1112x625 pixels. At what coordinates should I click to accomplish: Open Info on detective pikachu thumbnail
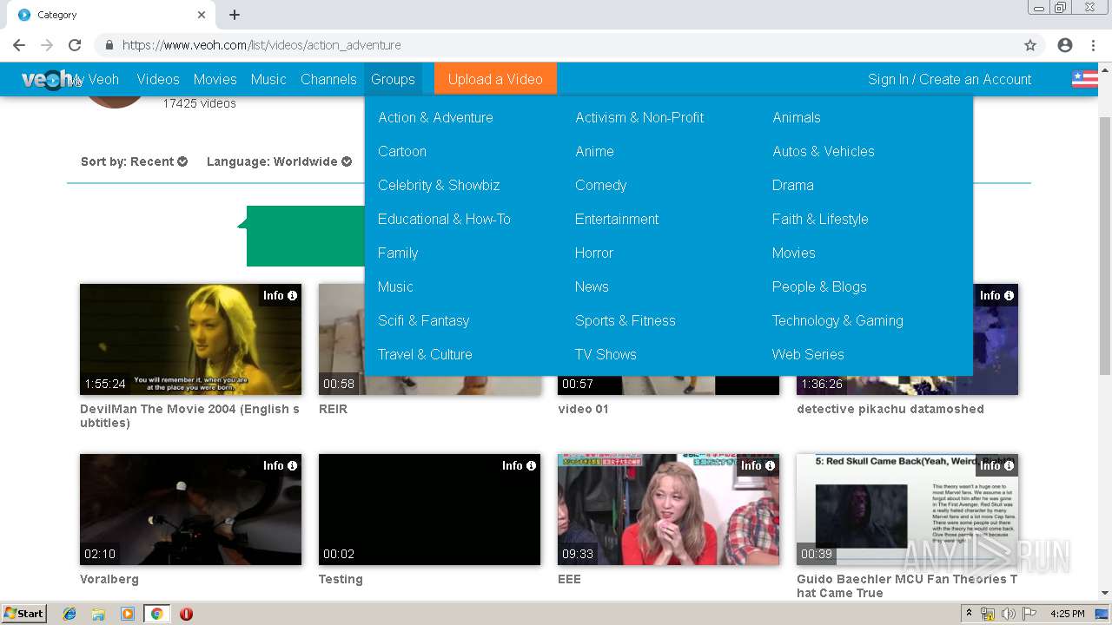click(x=996, y=295)
